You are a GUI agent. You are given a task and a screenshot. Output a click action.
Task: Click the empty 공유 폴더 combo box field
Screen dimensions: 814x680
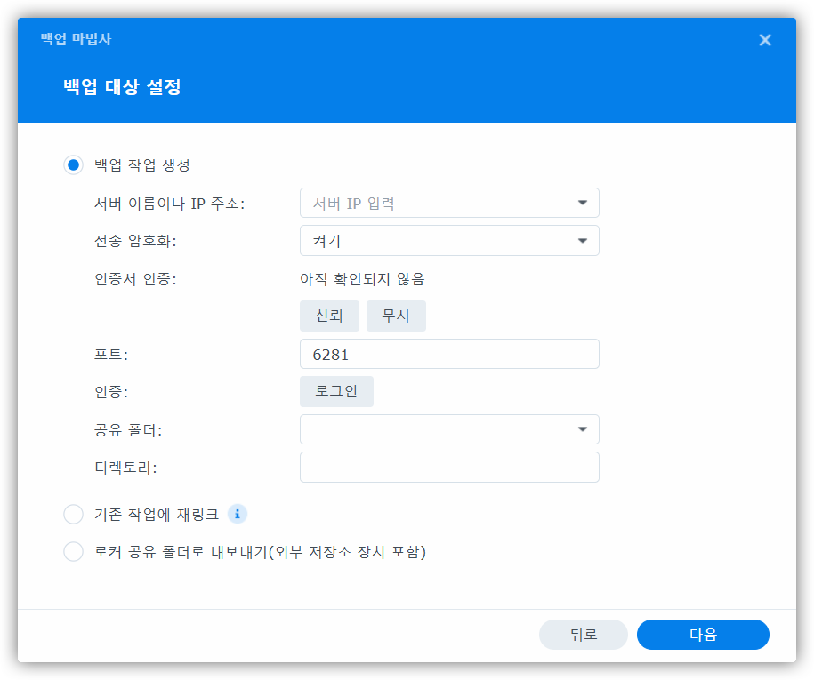(x=436, y=429)
